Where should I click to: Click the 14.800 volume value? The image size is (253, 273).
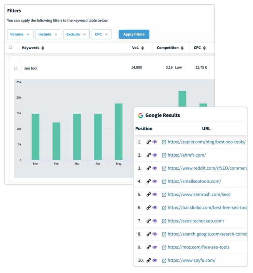coord(137,67)
